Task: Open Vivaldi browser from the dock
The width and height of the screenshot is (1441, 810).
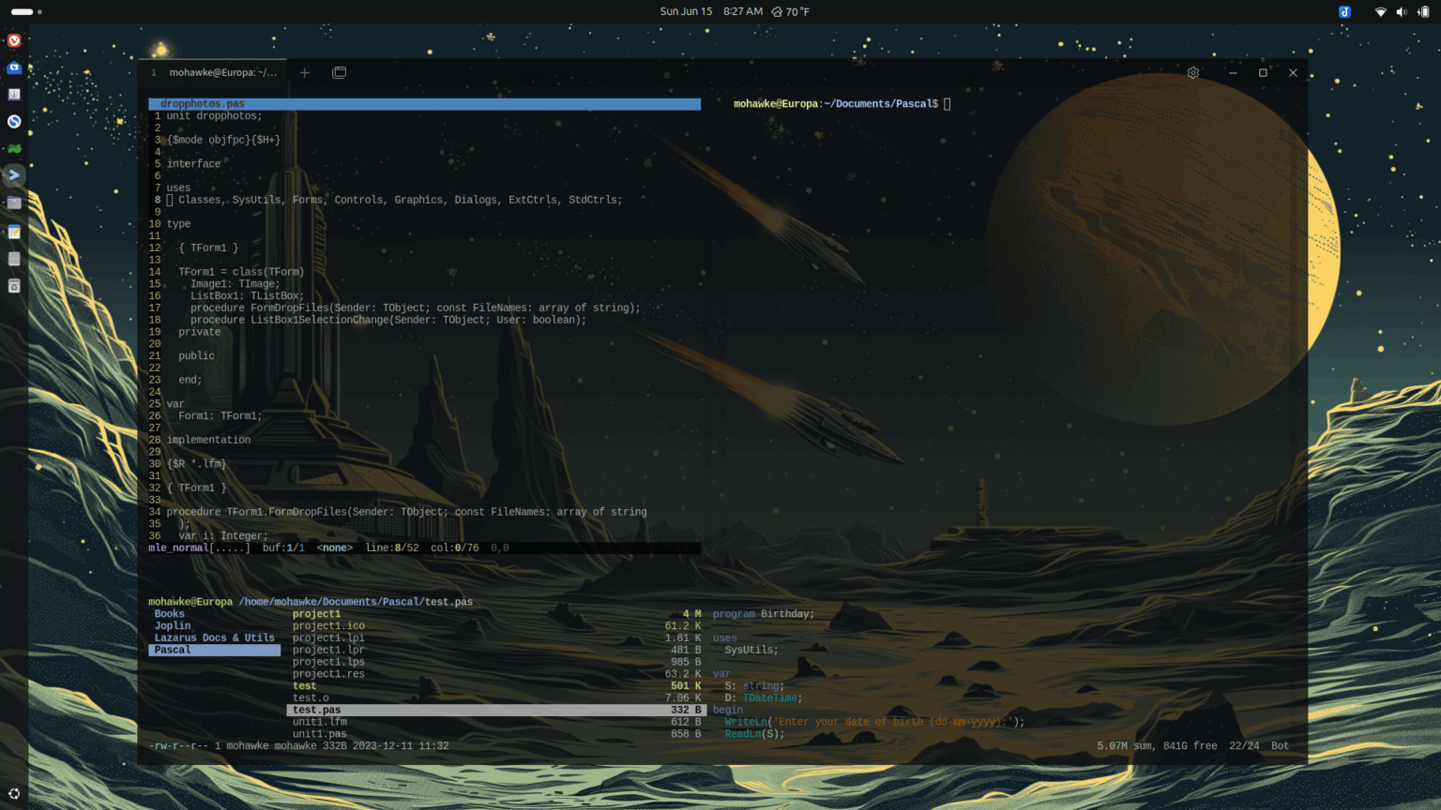Action: coord(13,40)
